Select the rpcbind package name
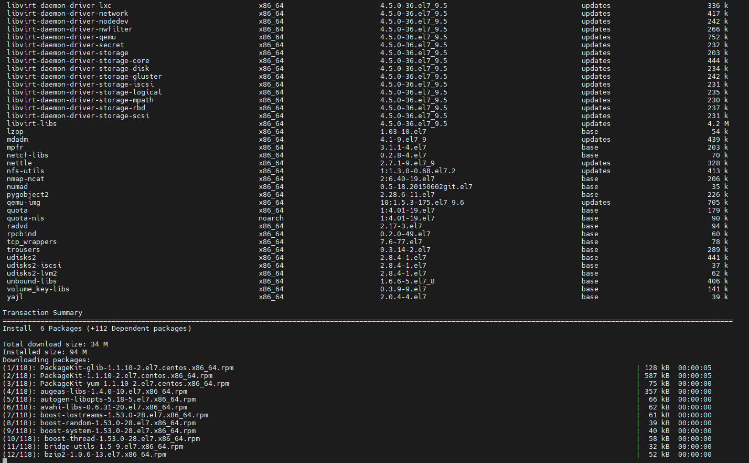Image resolution: width=749 pixels, height=463 pixels. [21, 234]
